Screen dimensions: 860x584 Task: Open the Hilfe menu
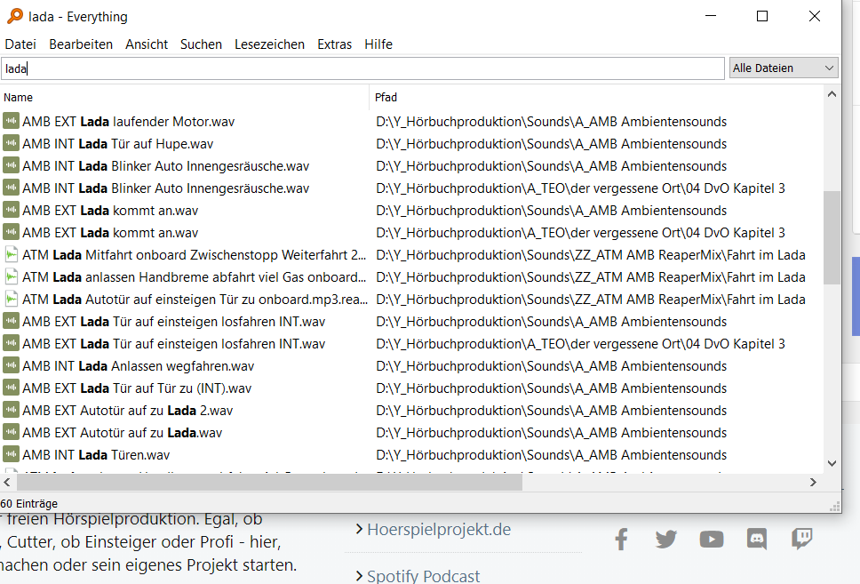click(378, 44)
